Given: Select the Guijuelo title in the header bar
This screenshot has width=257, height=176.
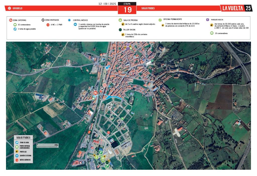Looking at the screenshot, I should tap(17, 8).
